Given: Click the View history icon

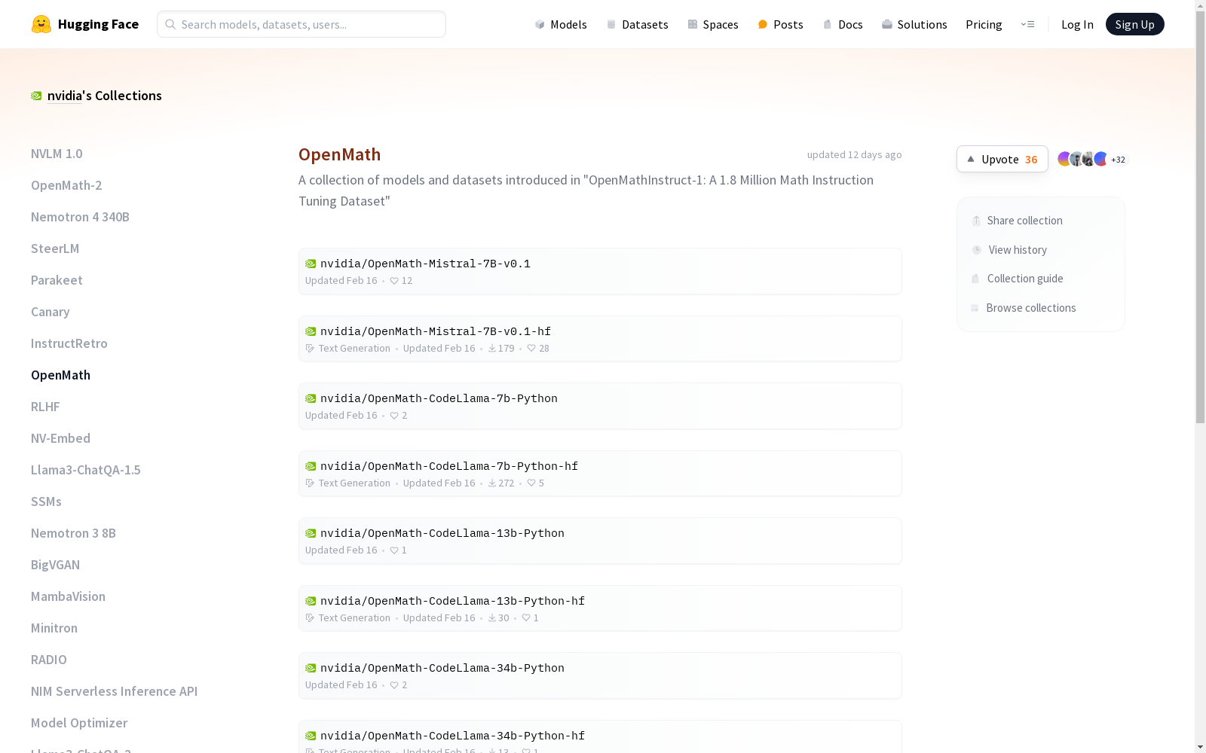Looking at the screenshot, I should click(975, 249).
